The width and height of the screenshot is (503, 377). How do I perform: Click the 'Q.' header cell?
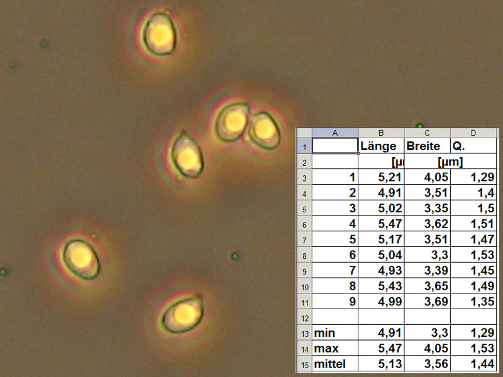473,146
